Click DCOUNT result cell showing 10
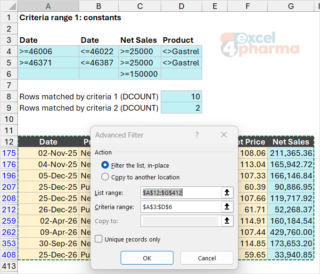Image resolution: width=320 pixels, height=274 pixels. 181,97
